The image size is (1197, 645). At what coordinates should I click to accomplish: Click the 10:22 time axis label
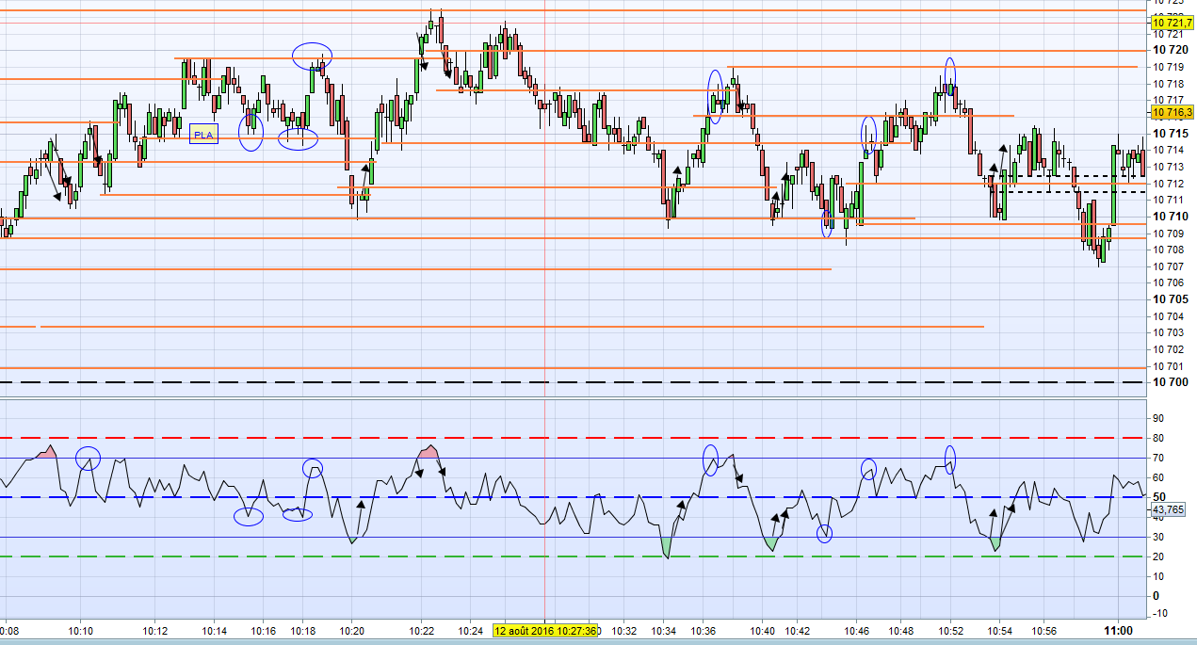pyautogui.click(x=422, y=631)
